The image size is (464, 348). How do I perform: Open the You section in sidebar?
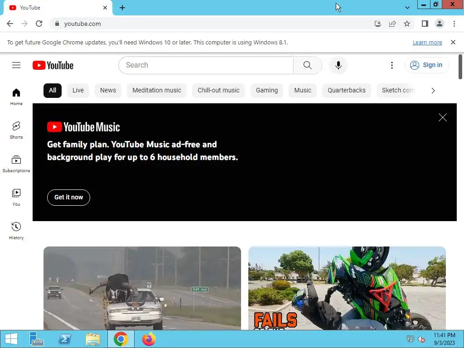point(16,198)
